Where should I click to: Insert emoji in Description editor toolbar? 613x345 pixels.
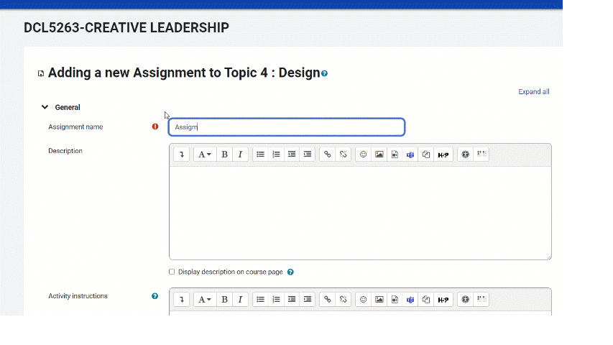click(x=364, y=155)
